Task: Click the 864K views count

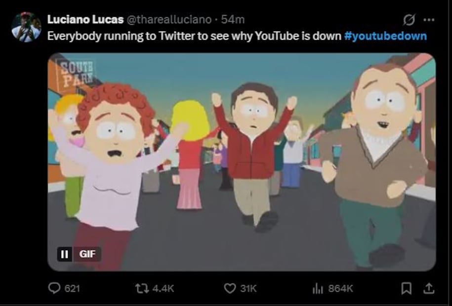Action: (340, 288)
